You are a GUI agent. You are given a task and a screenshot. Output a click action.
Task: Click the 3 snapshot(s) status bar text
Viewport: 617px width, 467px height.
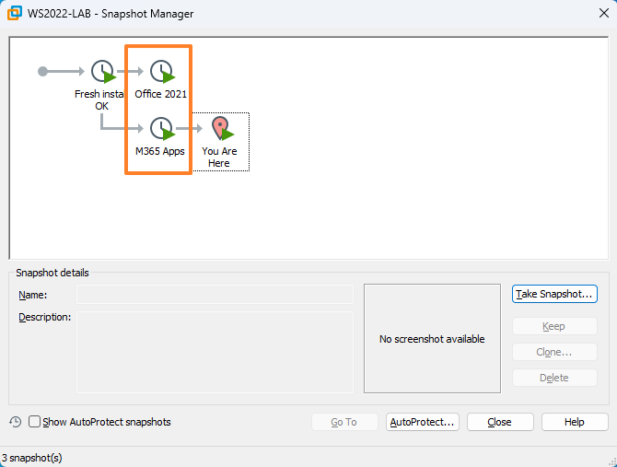(32, 458)
